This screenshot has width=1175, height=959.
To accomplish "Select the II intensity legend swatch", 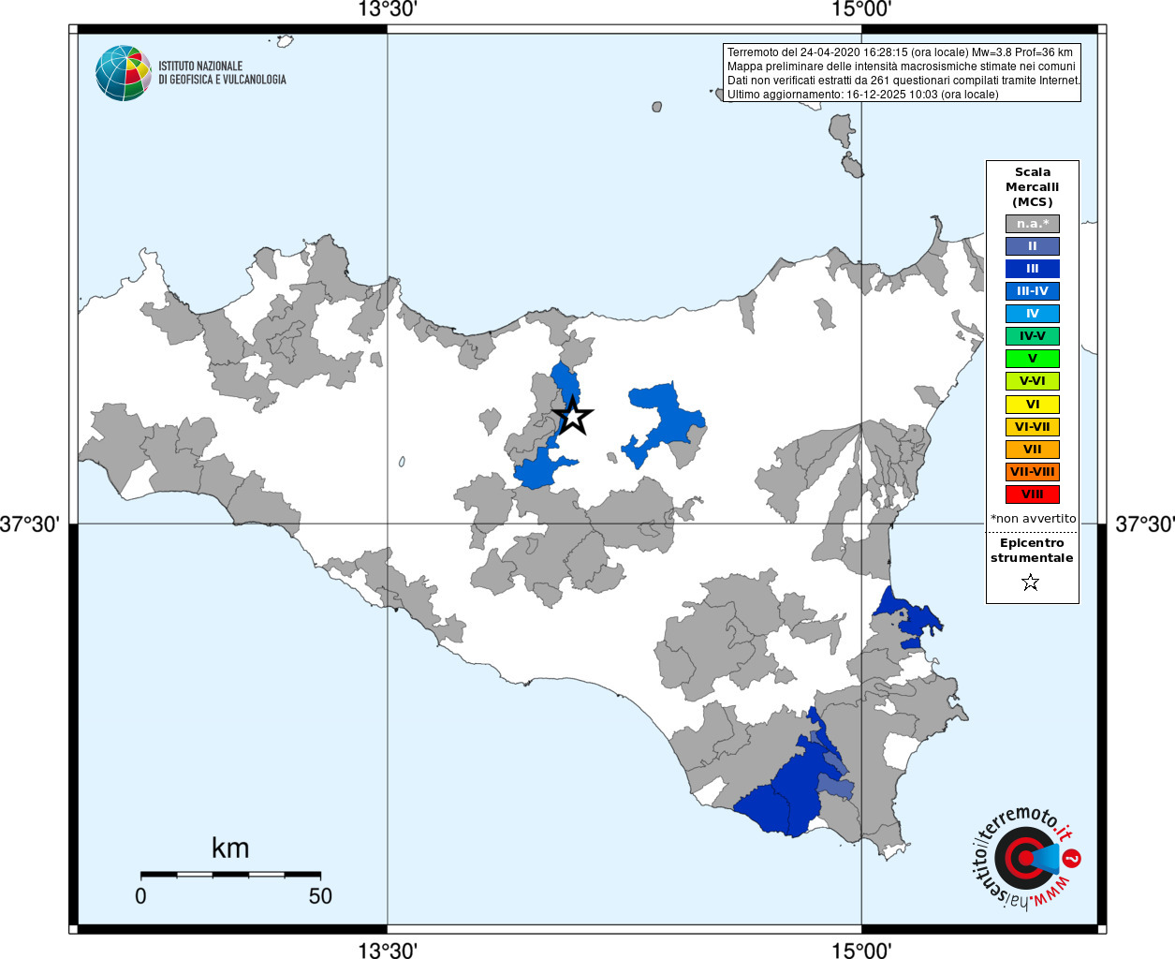I will click(1033, 246).
